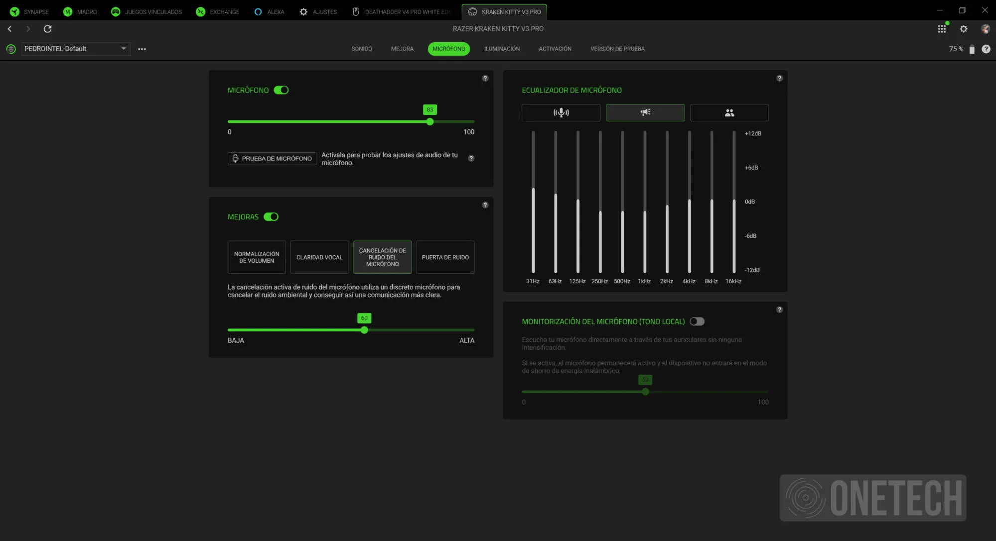Open help icon of Monitorización panel
The height and width of the screenshot is (541, 996).
pyautogui.click(x=779, y=310)
